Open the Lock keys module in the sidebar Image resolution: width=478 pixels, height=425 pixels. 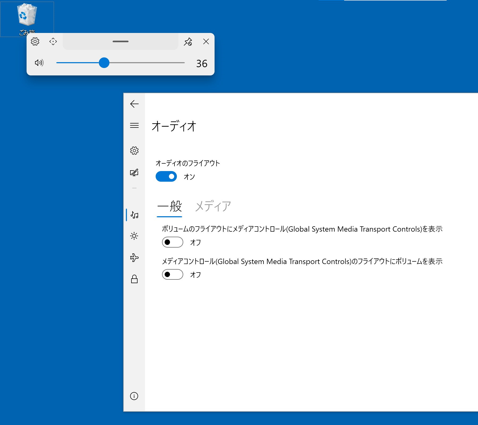coord(135,279)
